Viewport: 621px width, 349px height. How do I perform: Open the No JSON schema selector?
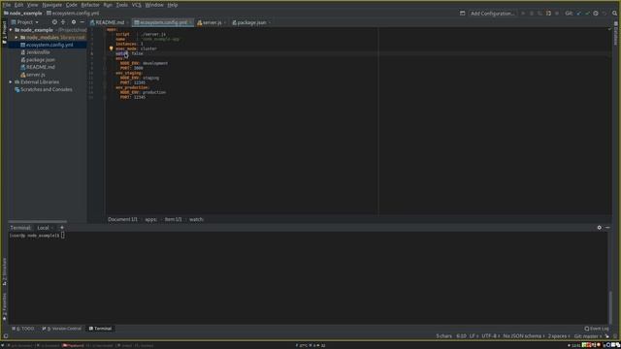click(x=524, y=336)
